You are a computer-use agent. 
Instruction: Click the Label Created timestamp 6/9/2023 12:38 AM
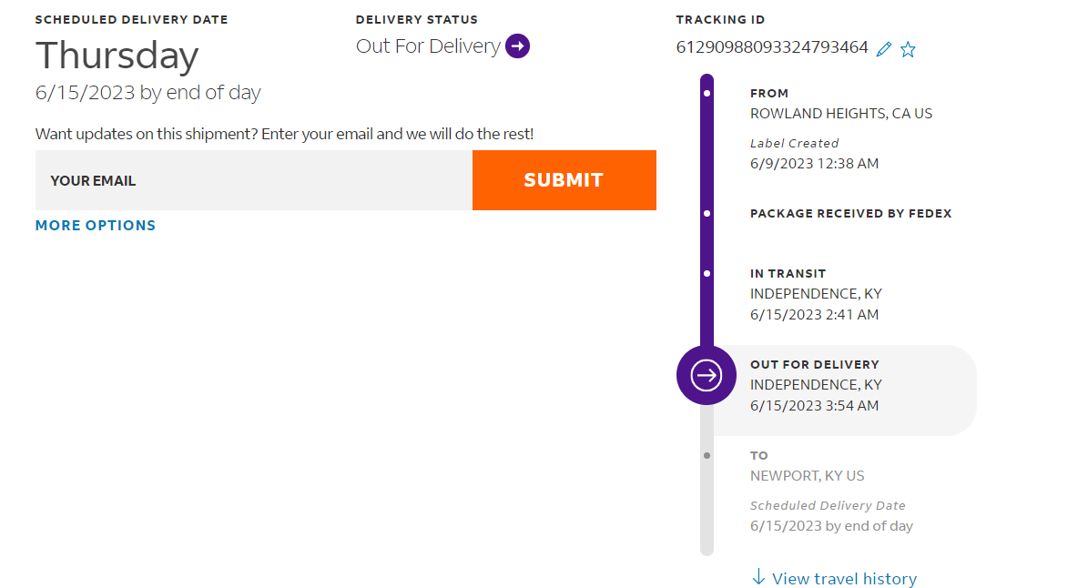click(814, 164)
